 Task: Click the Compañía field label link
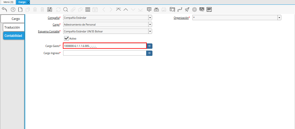(54, 18)
